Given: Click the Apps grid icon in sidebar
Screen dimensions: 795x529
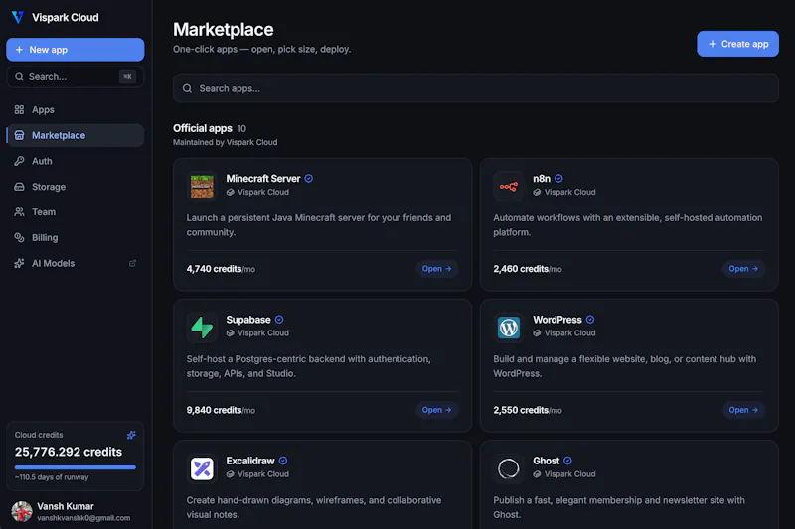Looking at the screenshot, I should click(x=19, y=109).
